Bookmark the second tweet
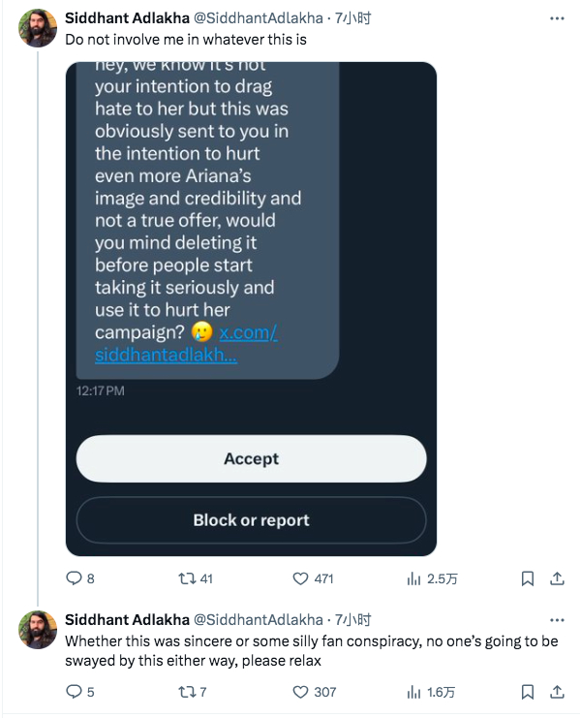Screen dimensions: 580x718 (528, 692)
